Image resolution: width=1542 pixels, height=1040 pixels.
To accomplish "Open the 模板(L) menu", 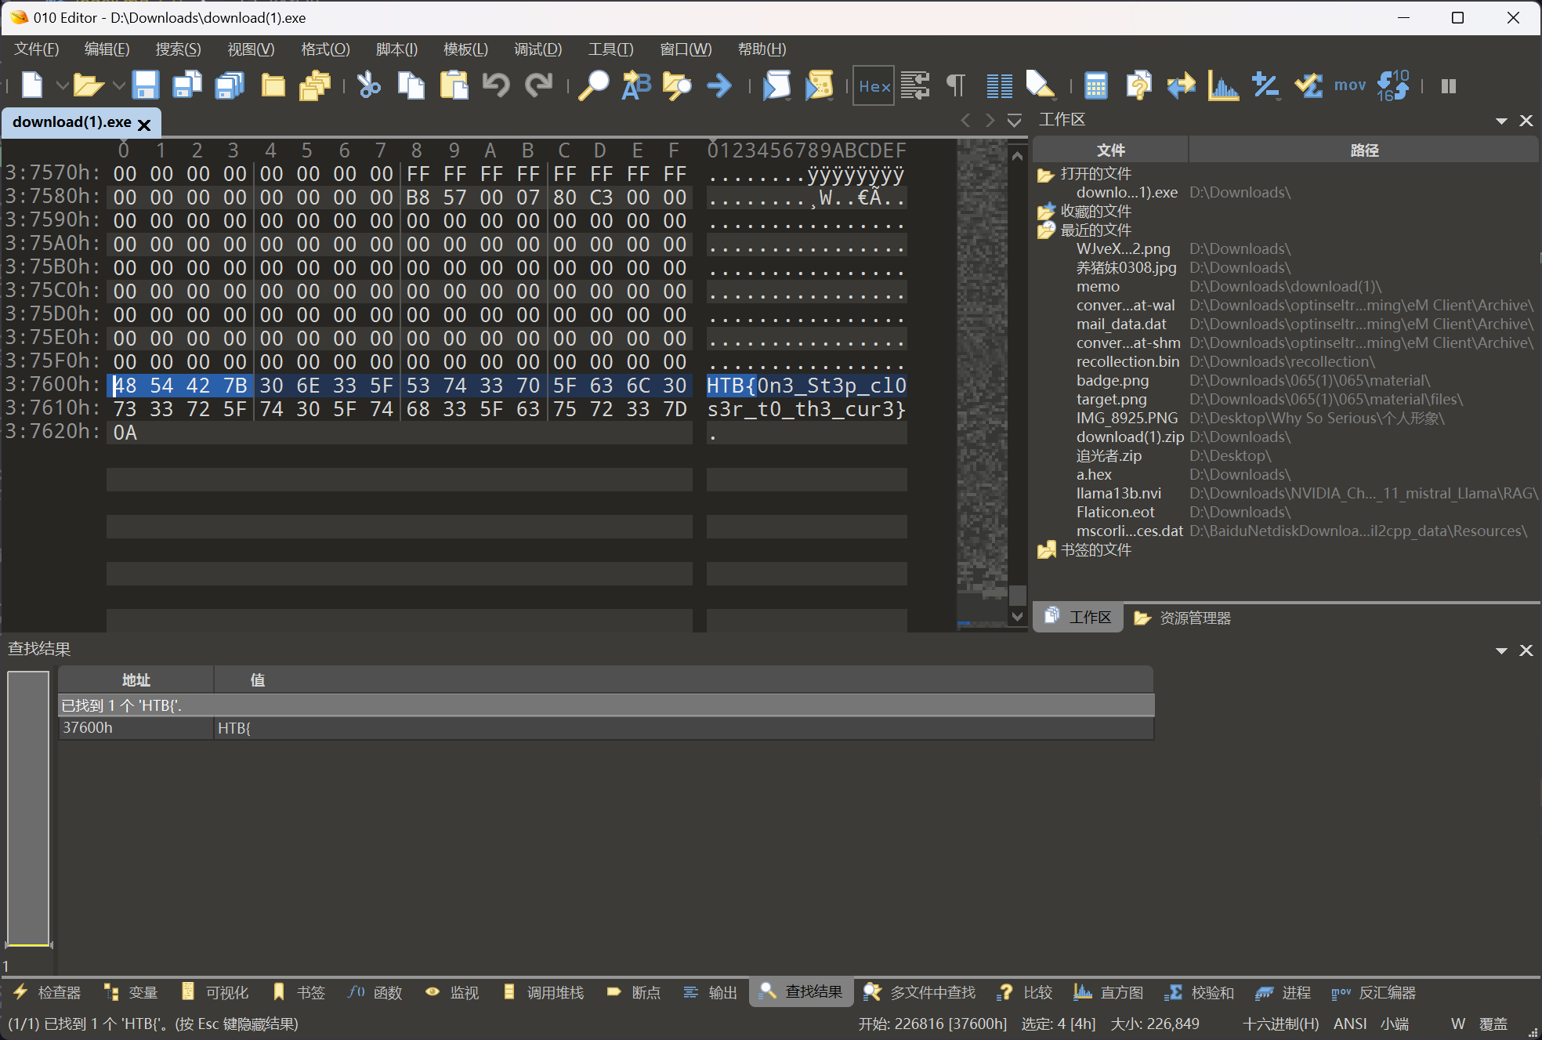I will click(x=465, y=49).
